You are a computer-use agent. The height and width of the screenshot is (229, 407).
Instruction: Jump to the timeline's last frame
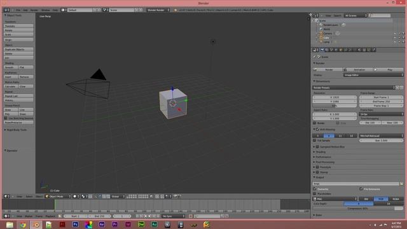point(158,216)
